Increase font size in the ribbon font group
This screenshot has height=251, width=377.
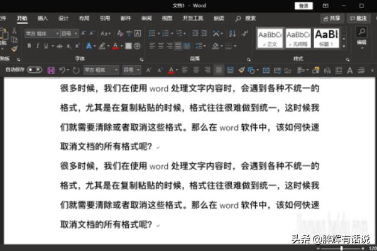tap(84, 33)
